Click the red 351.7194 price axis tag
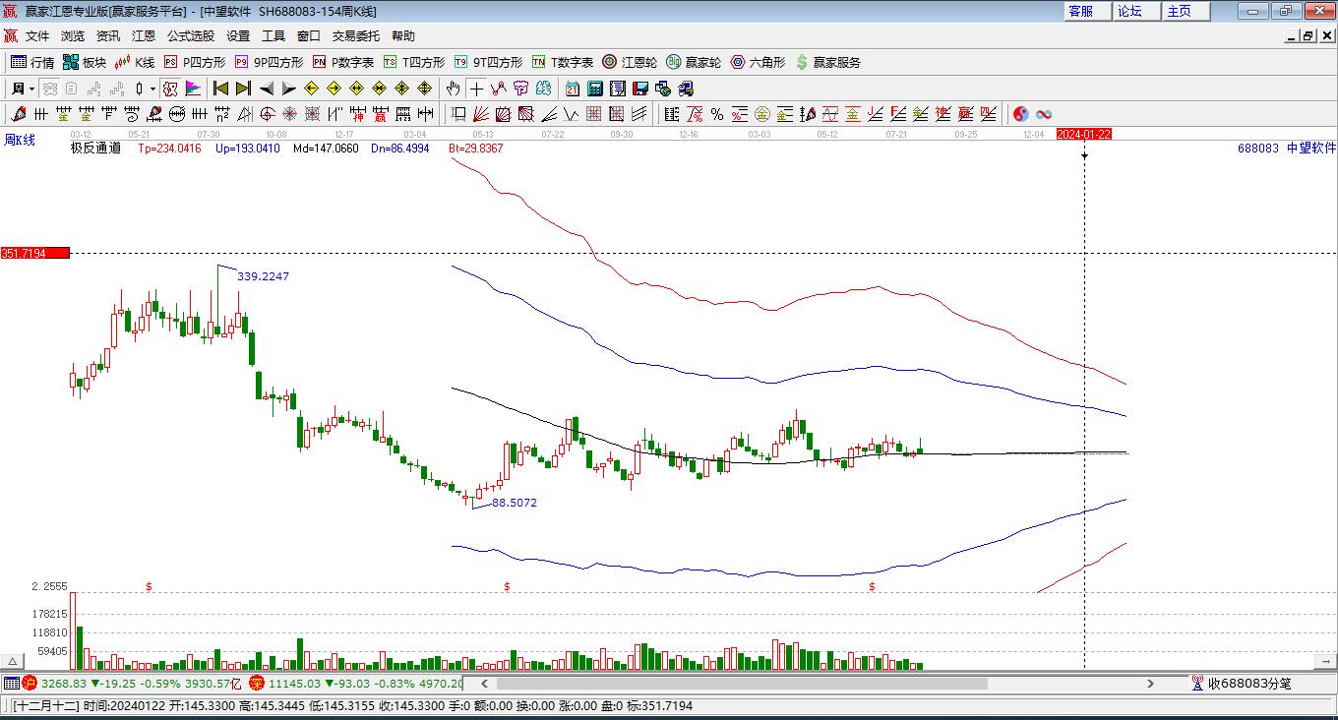Image resolution: width=1338 pixels, height=720 pixels. click(x=35, y=253)
